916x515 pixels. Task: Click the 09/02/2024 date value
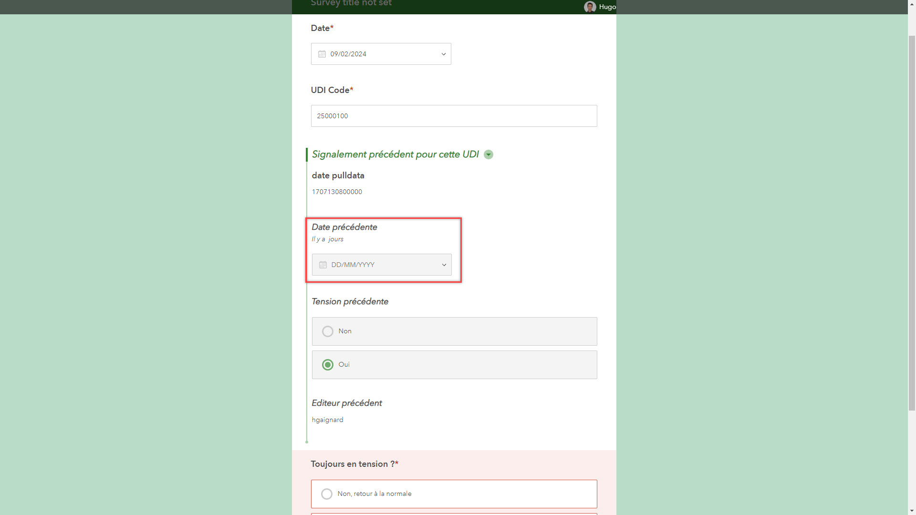click(348, 54)
